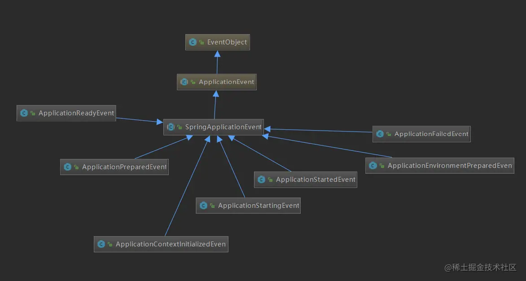The width and height of the screenshot is (526, 281).
Task: Click the ApplicationStartingEvent class icon
Action: tap(203, 206)
